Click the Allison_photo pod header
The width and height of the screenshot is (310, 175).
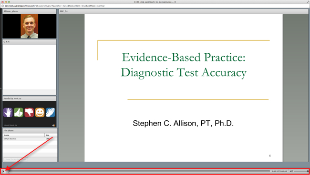pyautogui.click(x=29, y=11)
